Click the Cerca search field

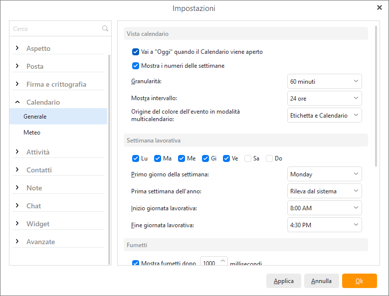click(x=56, y=29)
